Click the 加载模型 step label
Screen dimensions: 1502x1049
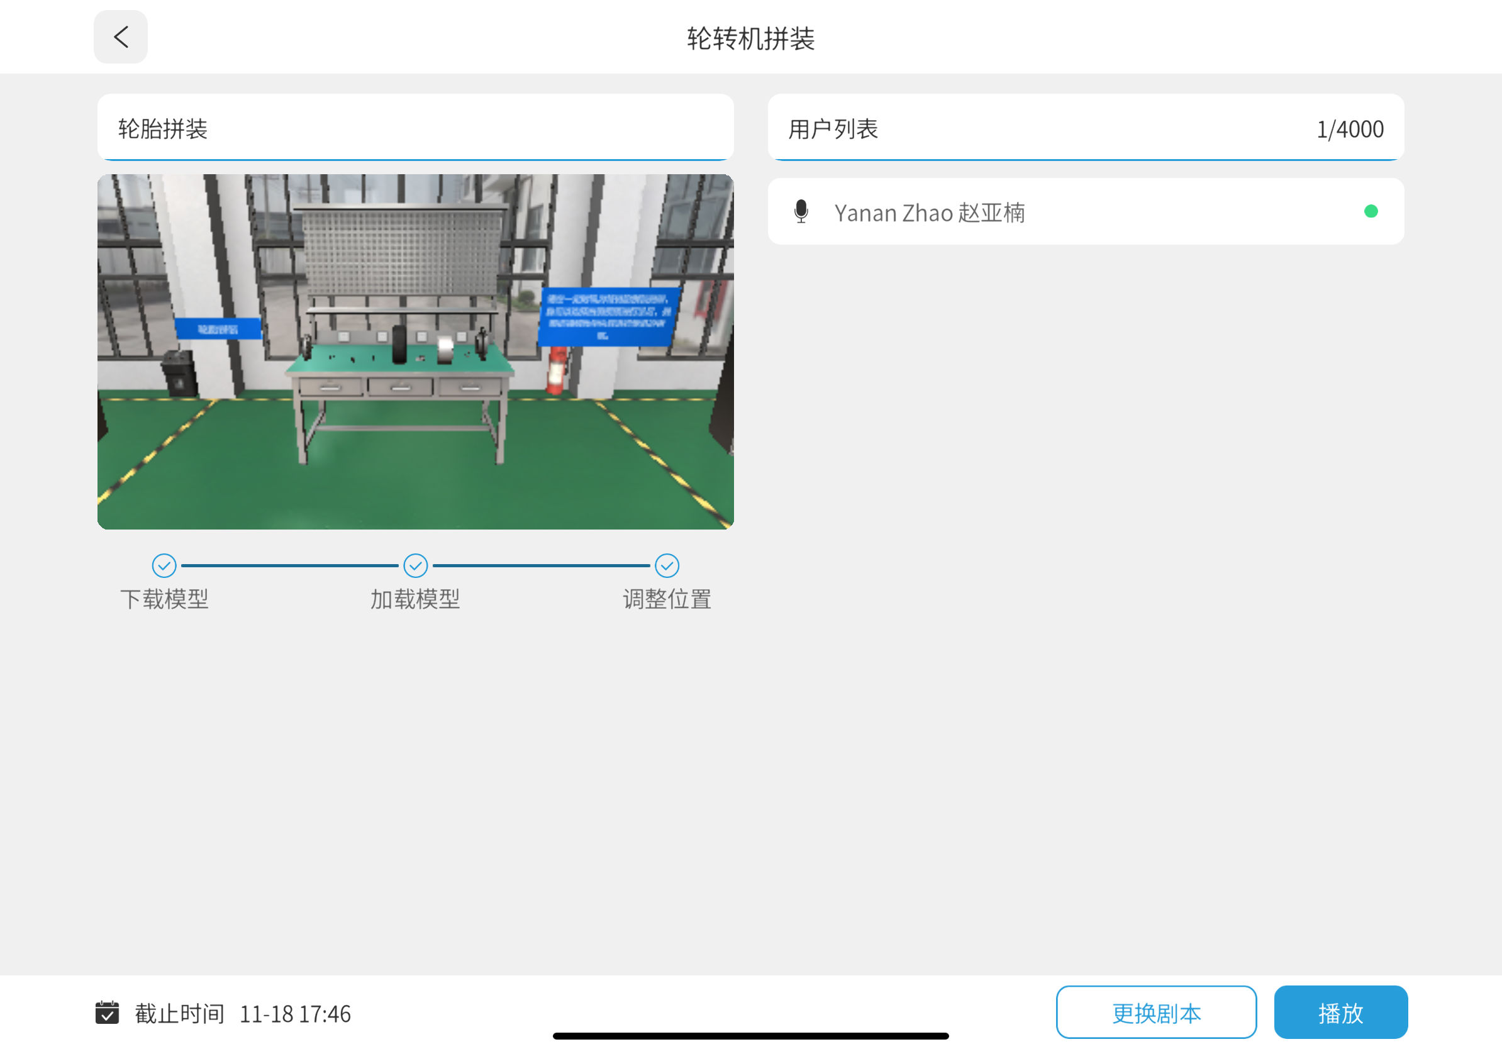(x=415, y=599)
